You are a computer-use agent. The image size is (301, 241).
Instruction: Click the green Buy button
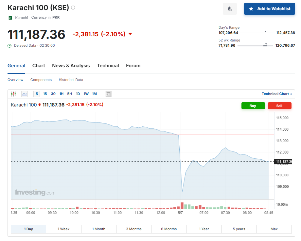[x=253, y=106]
